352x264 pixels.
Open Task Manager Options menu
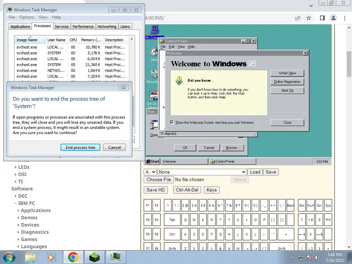27,17
